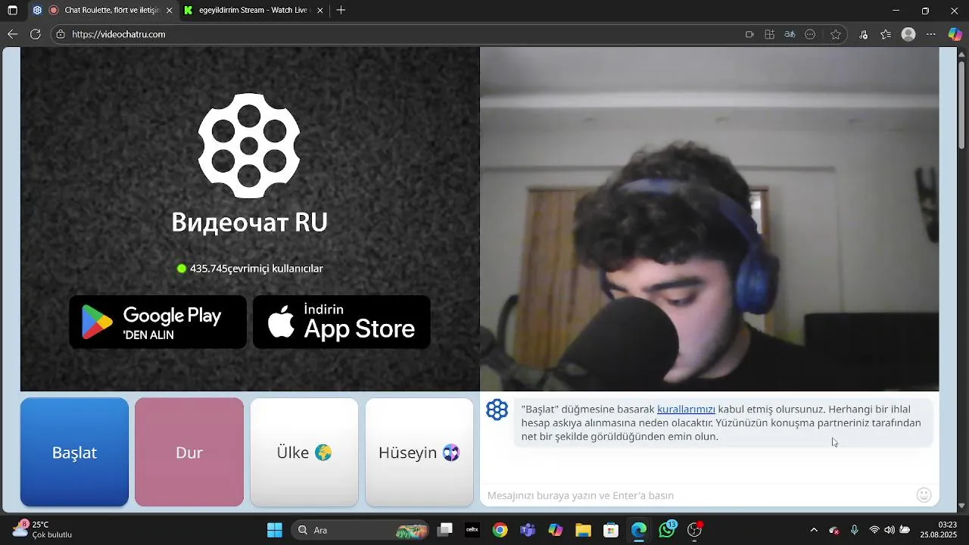Click the tab actions menu icon

12,11
